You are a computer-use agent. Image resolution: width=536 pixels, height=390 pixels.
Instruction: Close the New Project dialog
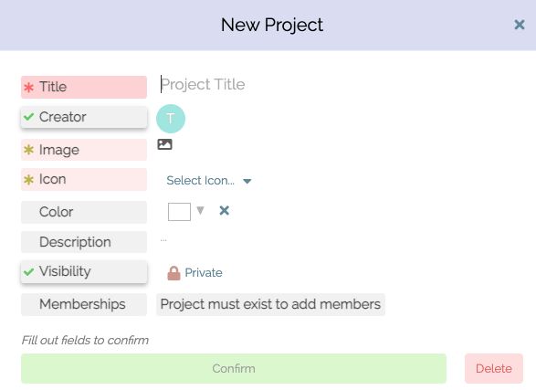click(520, 25)
